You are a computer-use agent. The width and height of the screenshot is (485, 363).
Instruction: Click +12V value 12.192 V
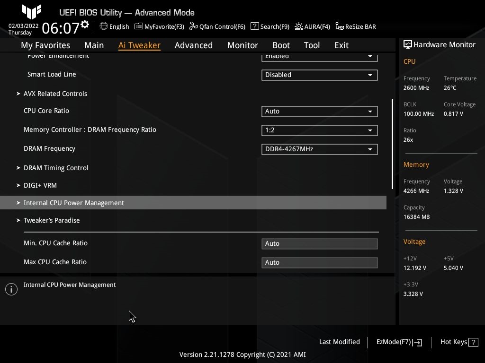[x=414, y=268]
